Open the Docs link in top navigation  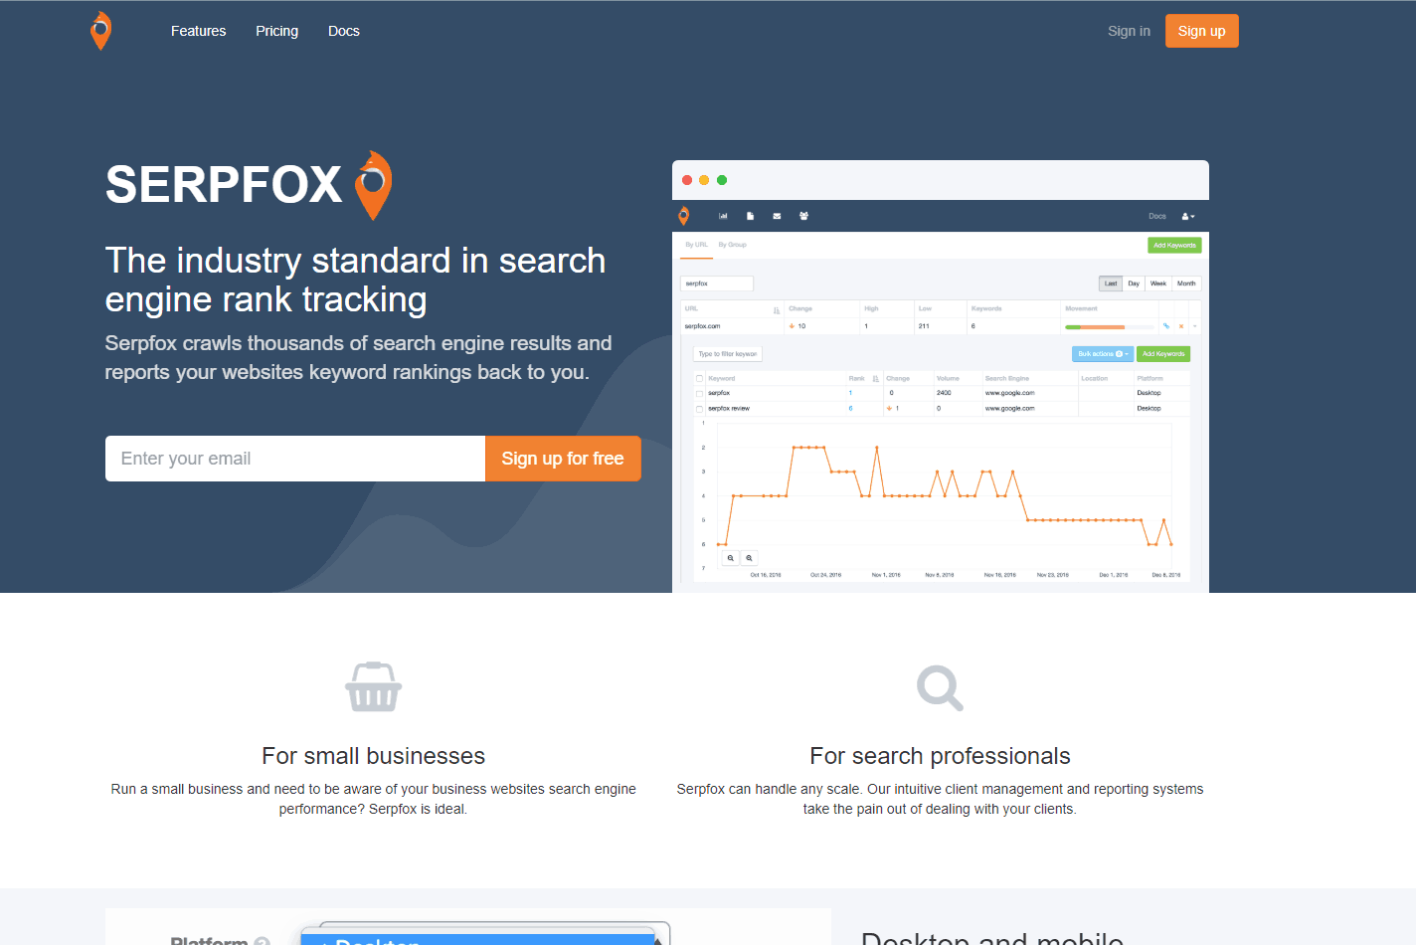(344, 31)
